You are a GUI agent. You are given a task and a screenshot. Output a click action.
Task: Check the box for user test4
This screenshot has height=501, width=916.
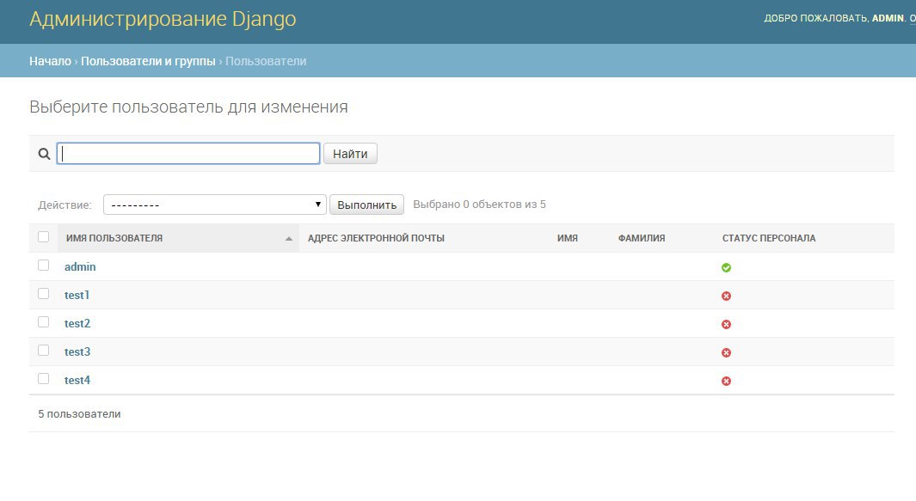pos(43,378)
